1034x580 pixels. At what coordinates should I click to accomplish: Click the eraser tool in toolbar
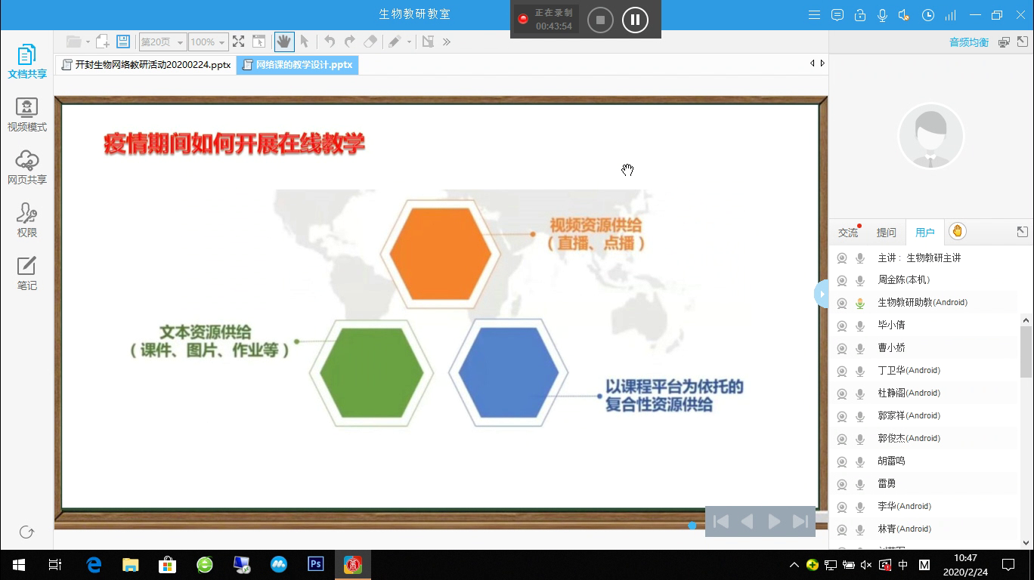coord(370,42)
